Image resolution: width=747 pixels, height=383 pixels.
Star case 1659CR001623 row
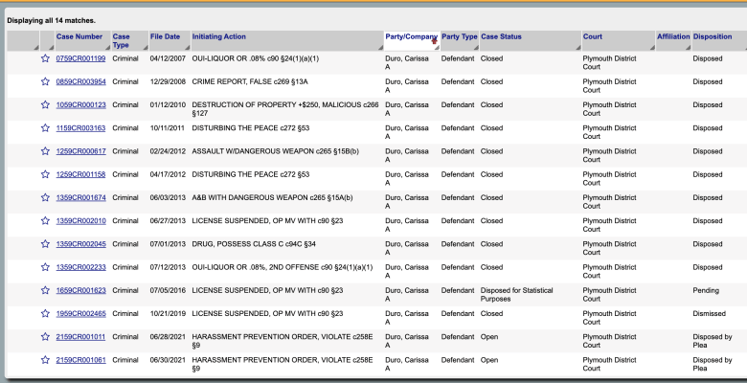(x=45, y=290)
